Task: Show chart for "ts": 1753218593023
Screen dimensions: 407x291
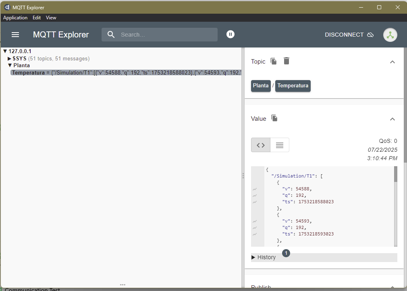Action: point(255,234)
